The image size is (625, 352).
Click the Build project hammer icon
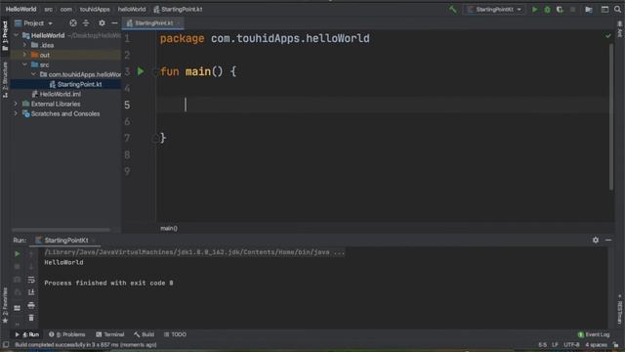coord(452,9)
